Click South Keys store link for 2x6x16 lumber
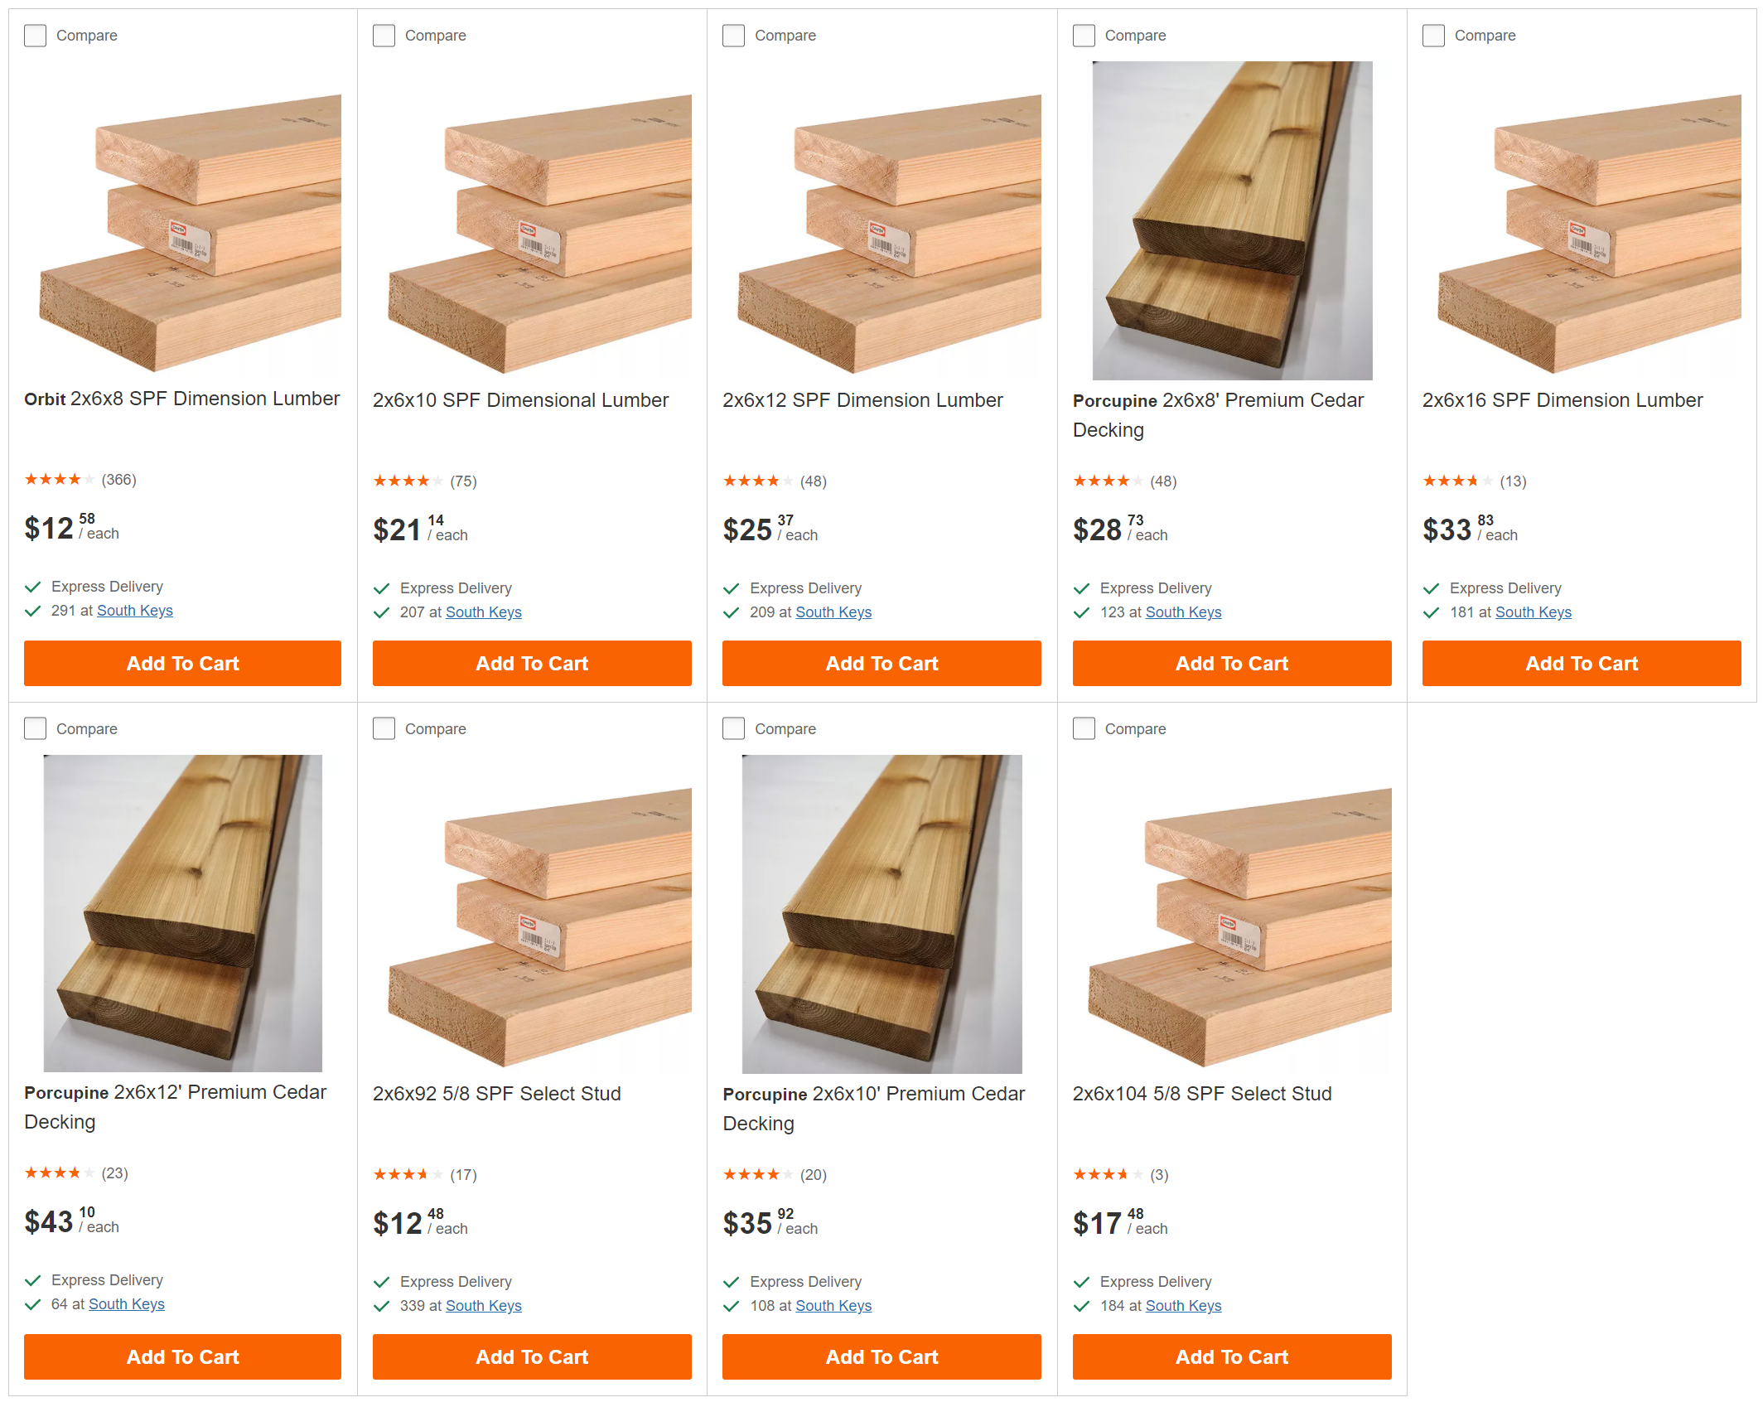 [1534, 612]
